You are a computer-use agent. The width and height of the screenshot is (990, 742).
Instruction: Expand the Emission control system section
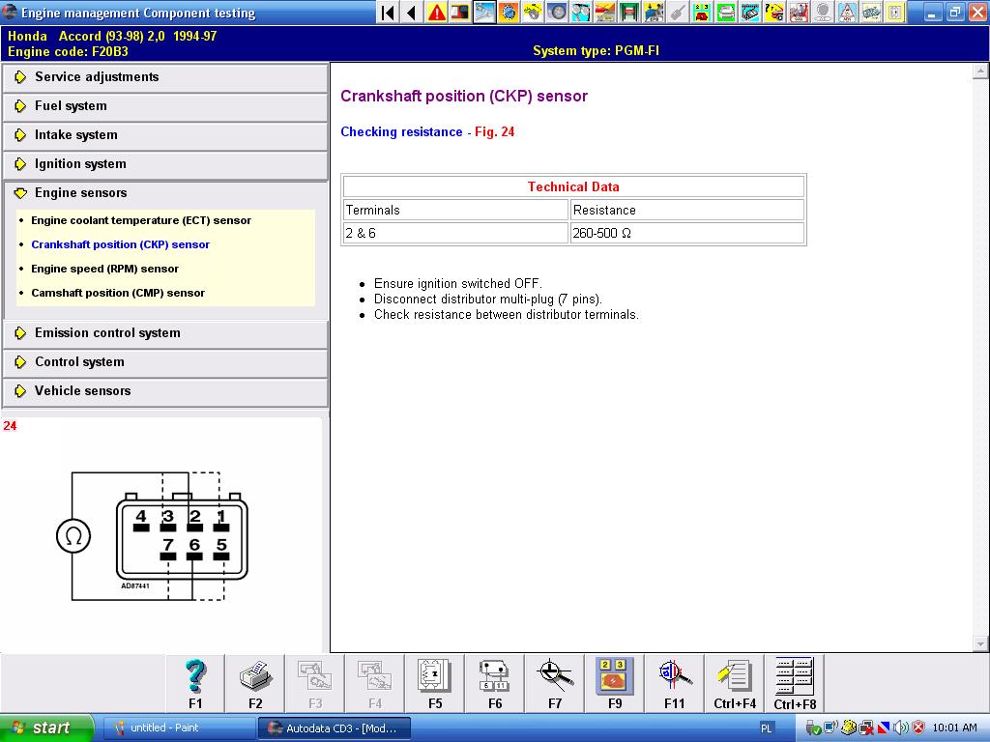coord(165,333)
